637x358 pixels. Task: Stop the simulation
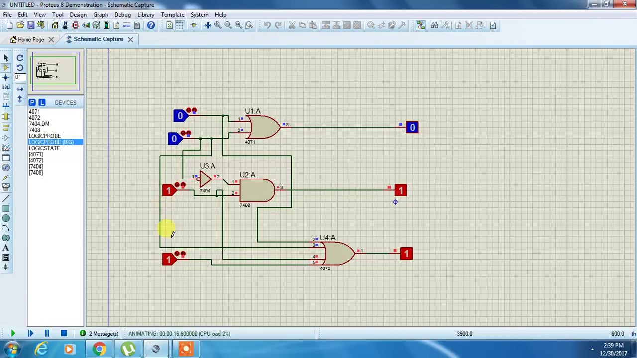tap(64, 334)
